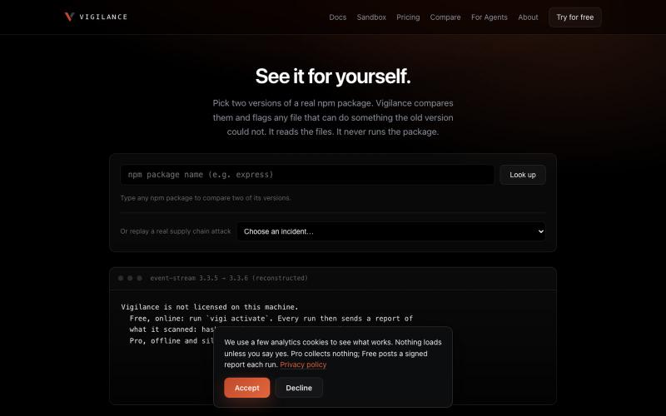Image resolution: width=666 pixels, height=416 pixels.
Task: Click 'Vigilance is not licensed on this machine.' line
Action: click(x=210, y=307)
